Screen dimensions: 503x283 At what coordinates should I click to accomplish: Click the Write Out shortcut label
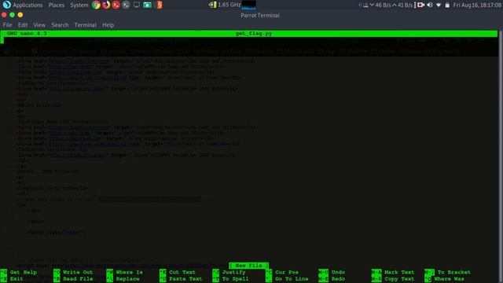78,272
